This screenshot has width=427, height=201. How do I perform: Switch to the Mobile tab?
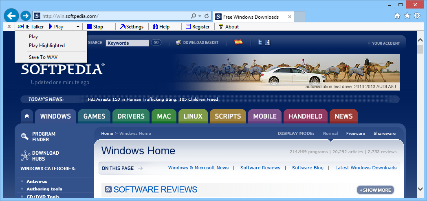click(265, 117)
